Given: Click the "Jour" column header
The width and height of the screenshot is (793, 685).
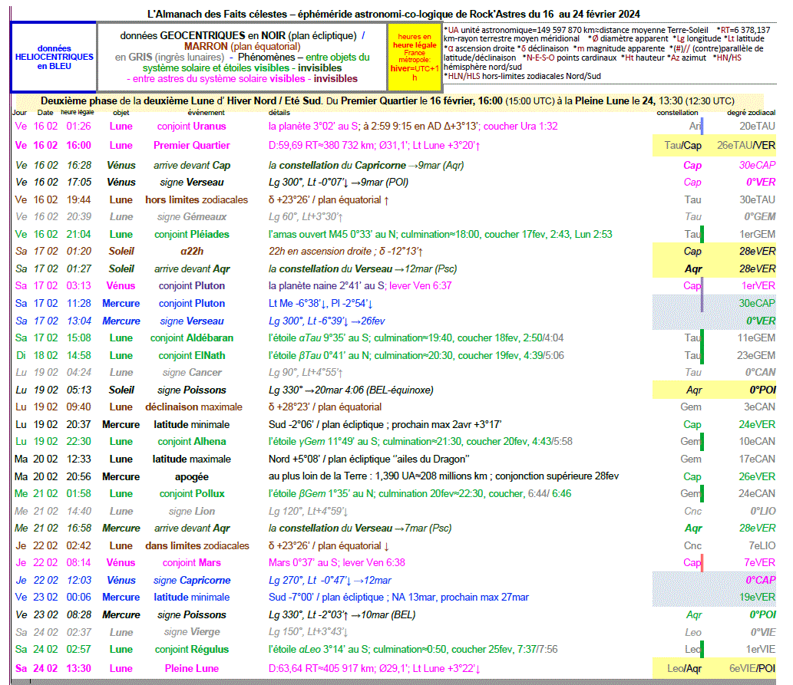Looking at the screenshot, I should [20, 113].
